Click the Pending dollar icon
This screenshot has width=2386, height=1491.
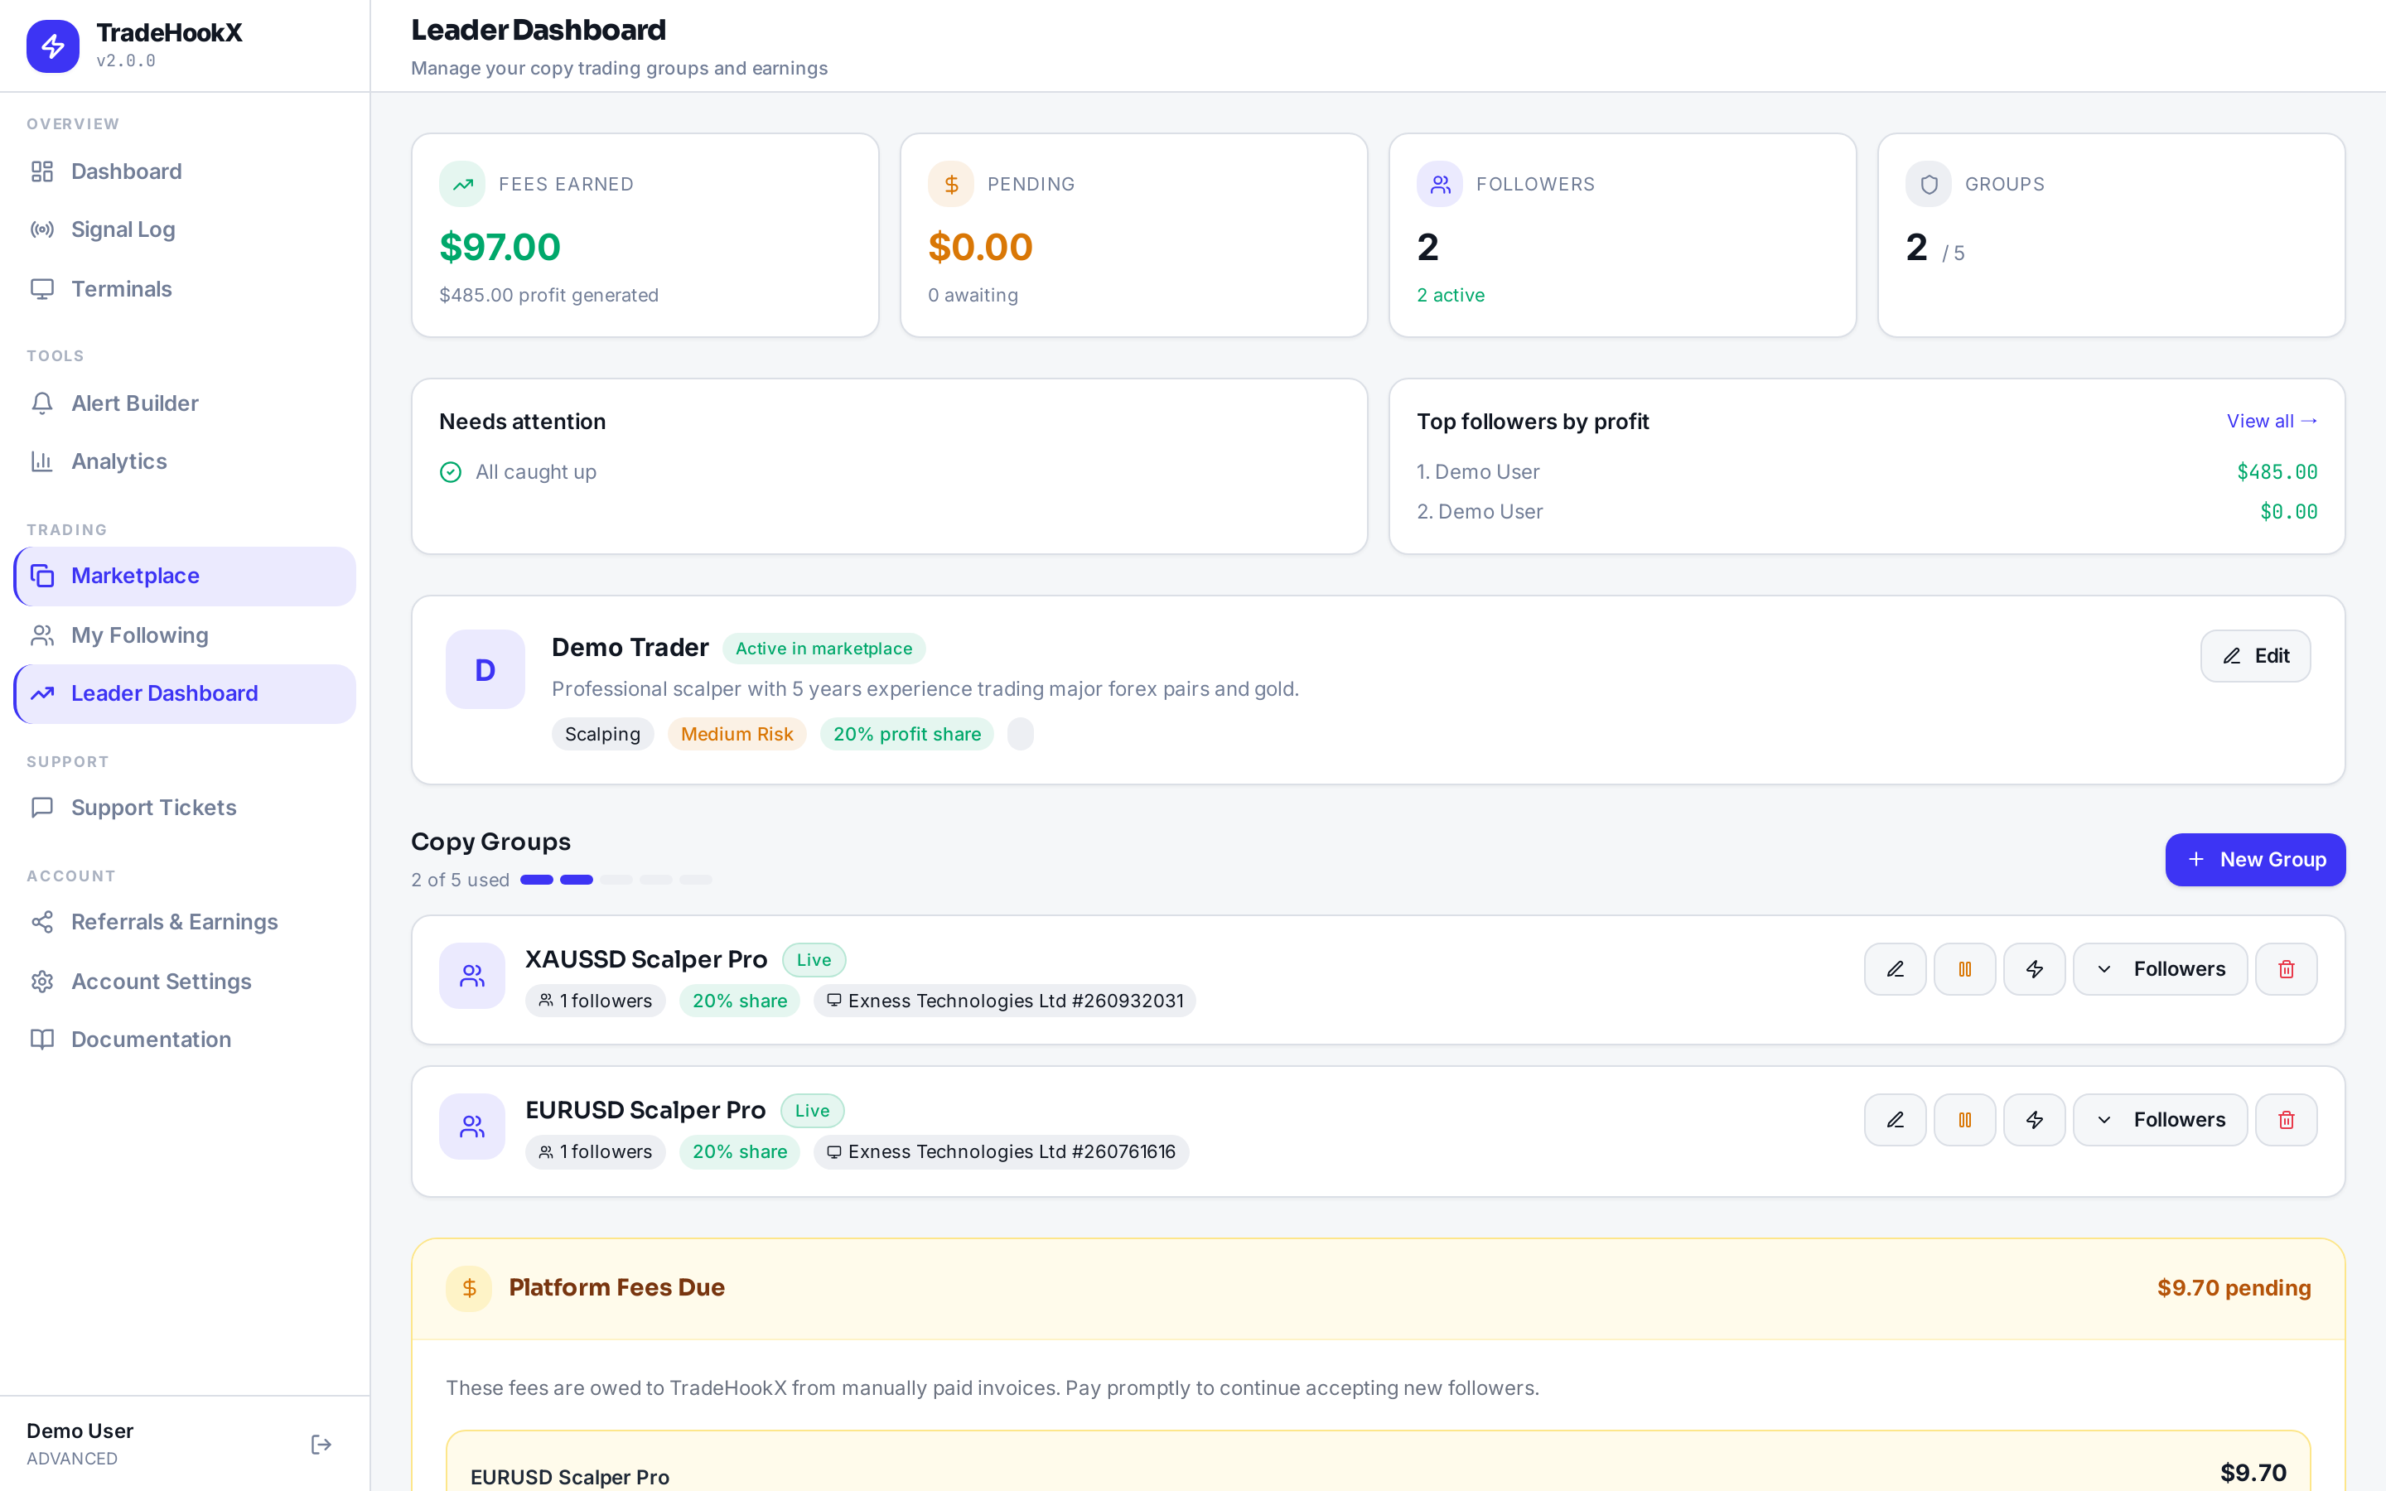pyautogui.click(x=951, y=185)
